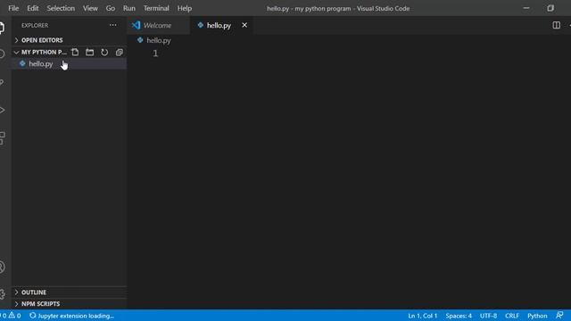Open the feedback icon in status bar
571x321 pixels.
coord(559,315)
